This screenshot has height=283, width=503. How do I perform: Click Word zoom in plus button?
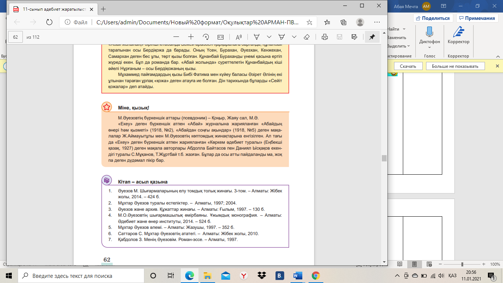483,264
